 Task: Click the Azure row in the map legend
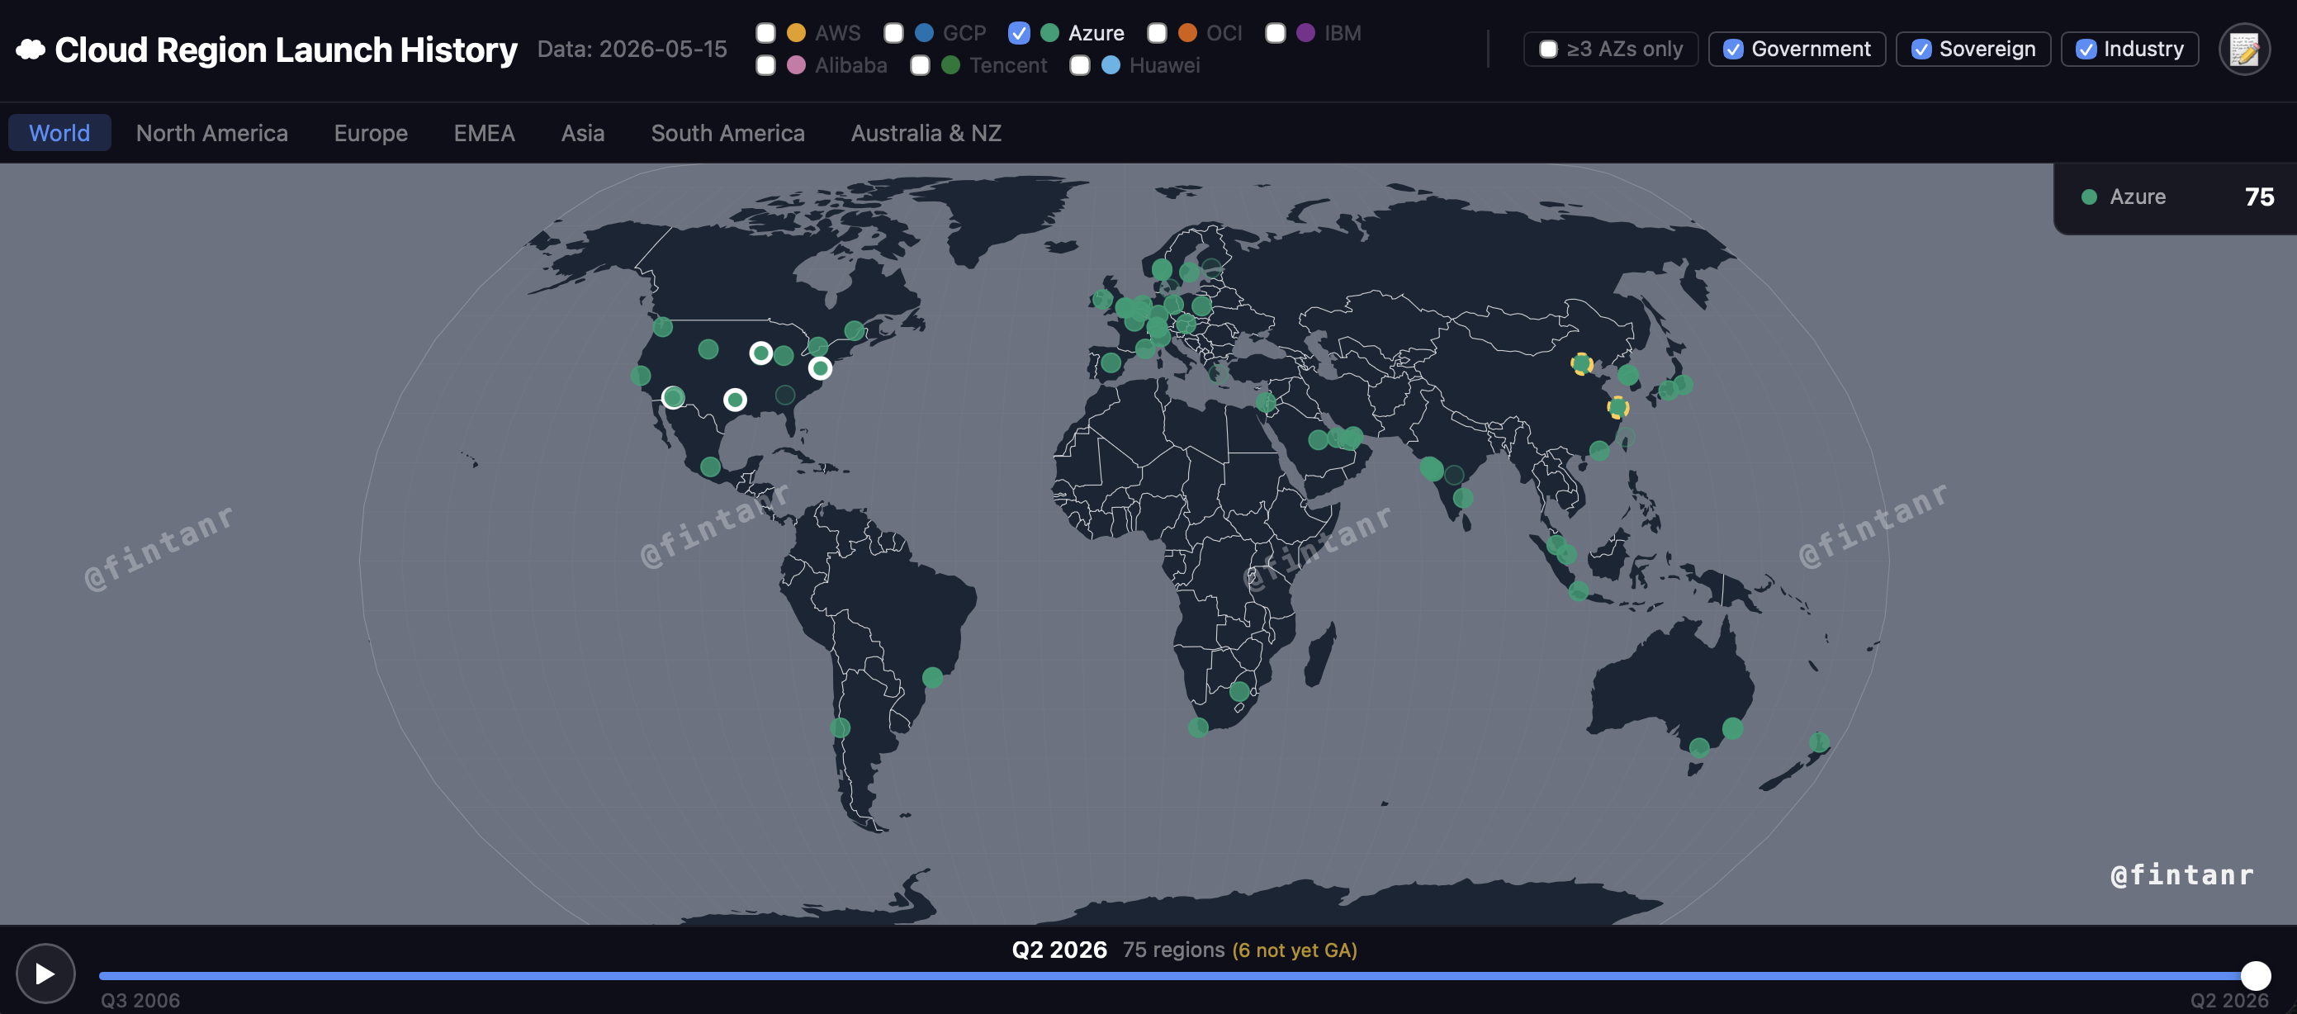[x=2176, y=197]
